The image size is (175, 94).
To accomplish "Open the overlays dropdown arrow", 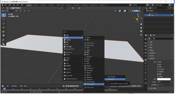I will [127, 11].
